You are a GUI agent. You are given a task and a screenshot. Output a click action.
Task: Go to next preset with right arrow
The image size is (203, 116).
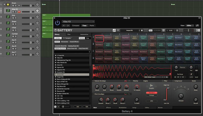point(68,26)
